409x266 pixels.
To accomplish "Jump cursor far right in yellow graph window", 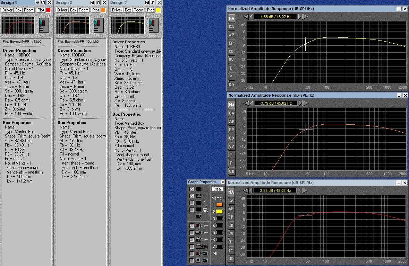I will pyautogui.click(x=305, y=17).
